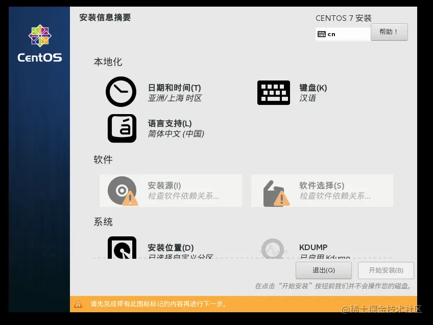Image resolution: width=433 pixels, height=325 pixels.
Task: Click the 简体中文 (中国) status text
Action: coord(176,134)
